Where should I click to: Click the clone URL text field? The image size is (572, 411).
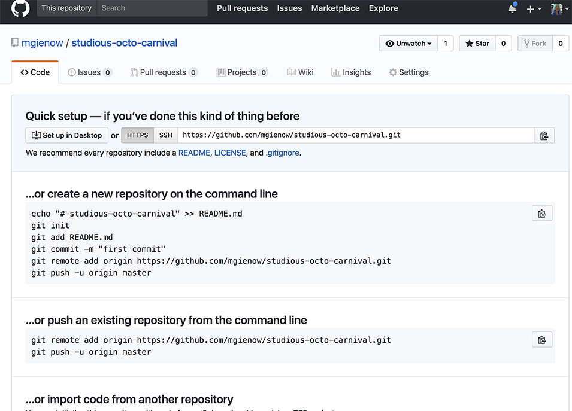click(356, 135)
